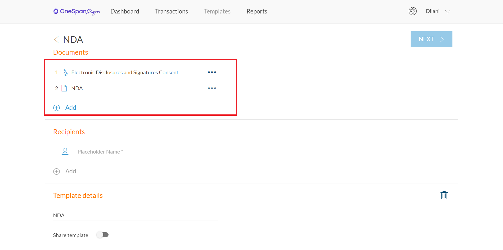Open three-dot menu for NDA document
The height and width of the screenshot is (250, 503).
(x=212, y=88)
